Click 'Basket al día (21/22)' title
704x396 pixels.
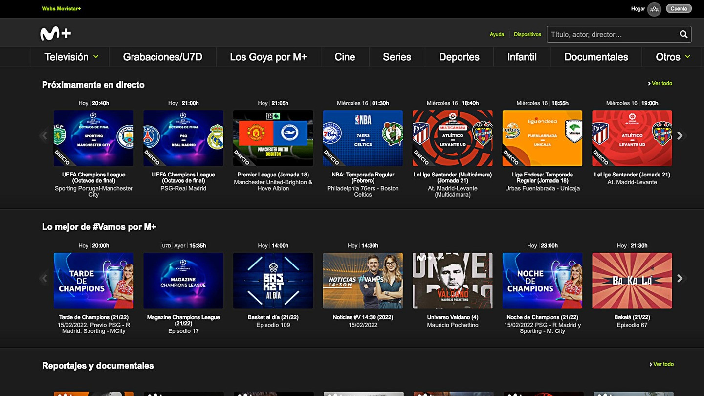coord(273,317)
